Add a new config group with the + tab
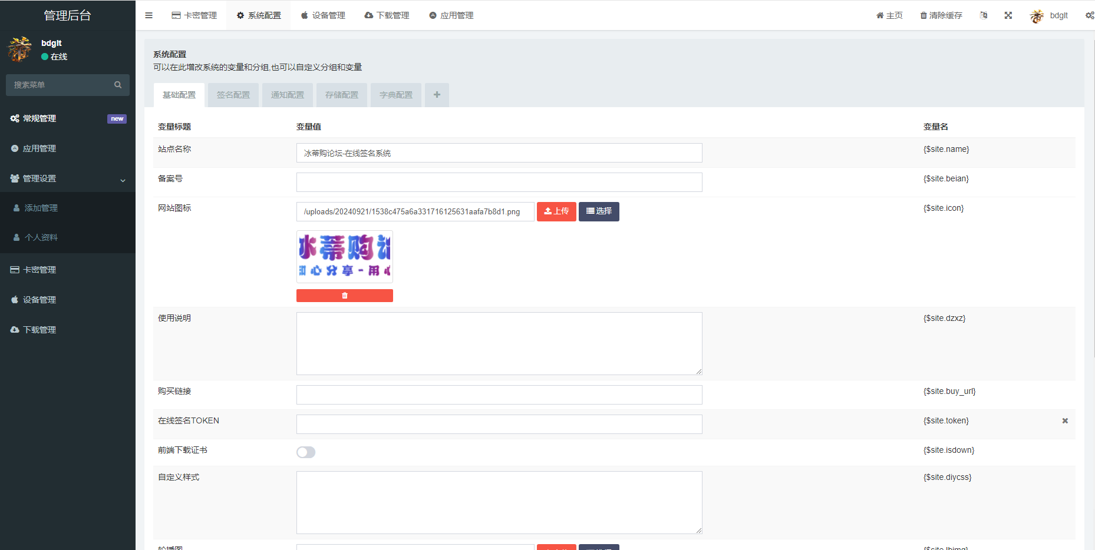This screenshot has height=550, width=1095. coord(437,95)
